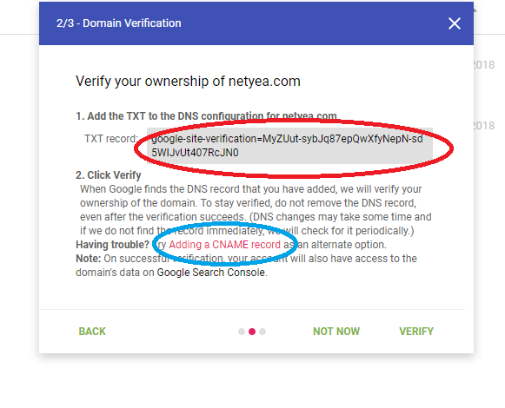This screenshot has width=505, height=408.
Task: Click the '2. Click Verify' step heading
Action: coord(108,175)
